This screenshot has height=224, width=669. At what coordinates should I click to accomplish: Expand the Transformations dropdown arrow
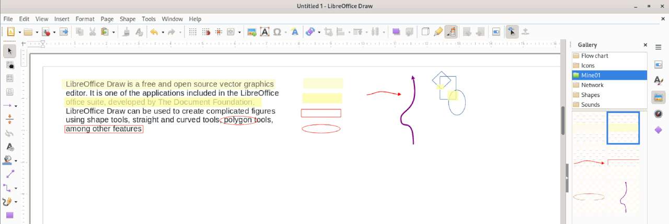pos(319,32)
